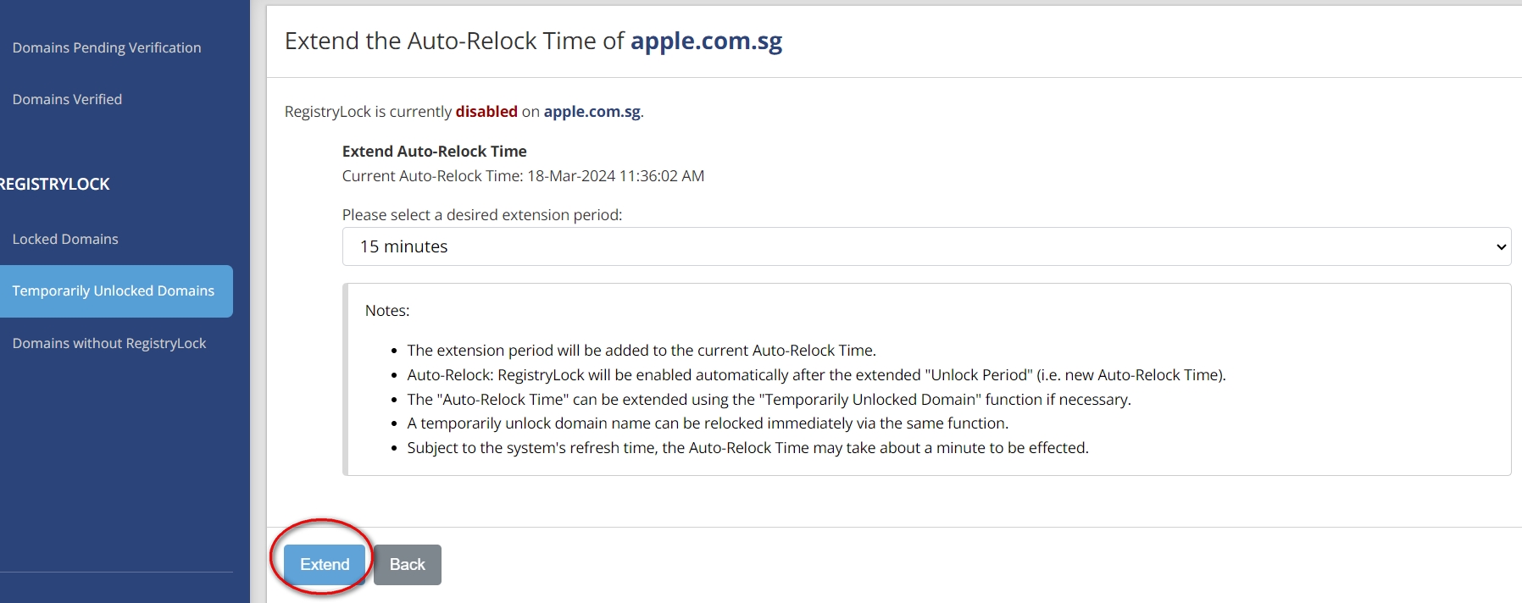1522x603 pixels.
Task: Open the Domains Verified page
Action: 67,99
